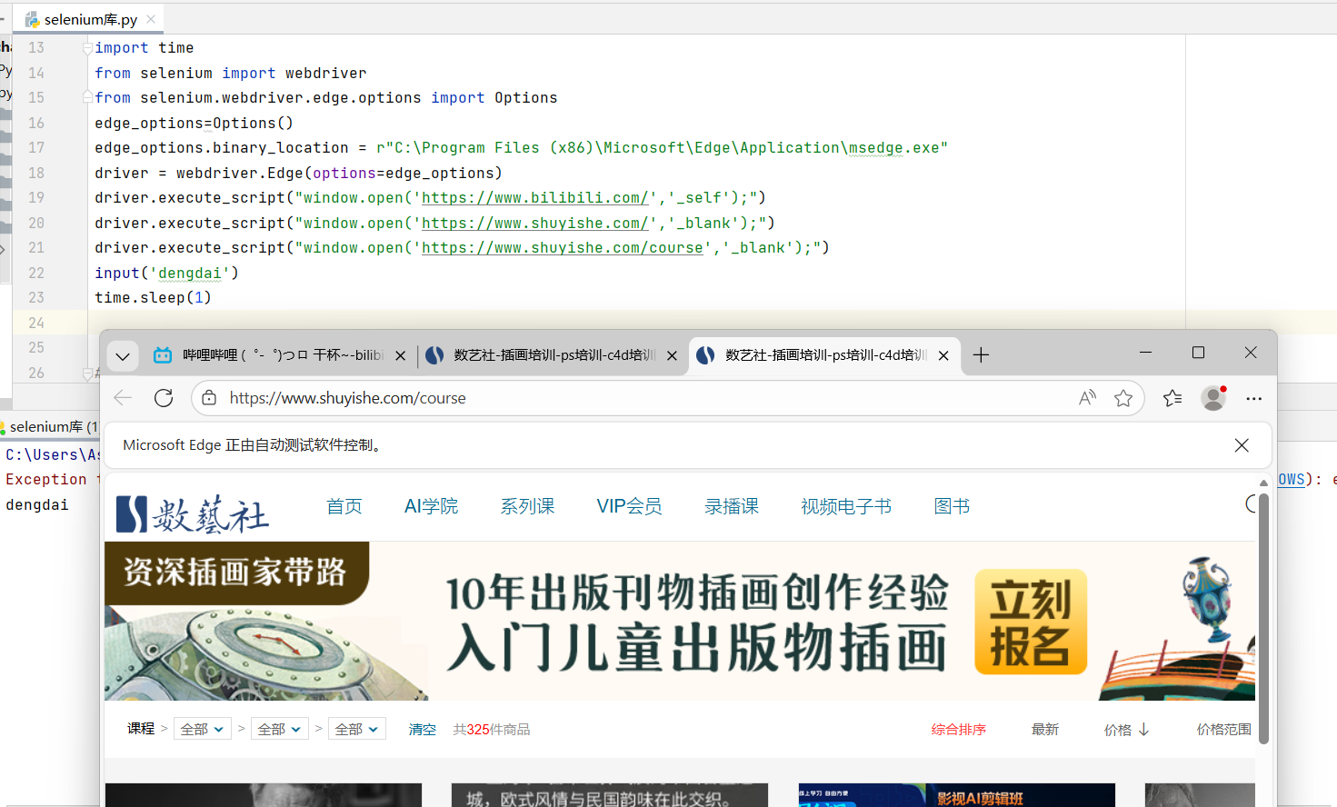Close the active 数艺社 course tab
Viewport: 1337px width, 807px height.
coord(943,356)
